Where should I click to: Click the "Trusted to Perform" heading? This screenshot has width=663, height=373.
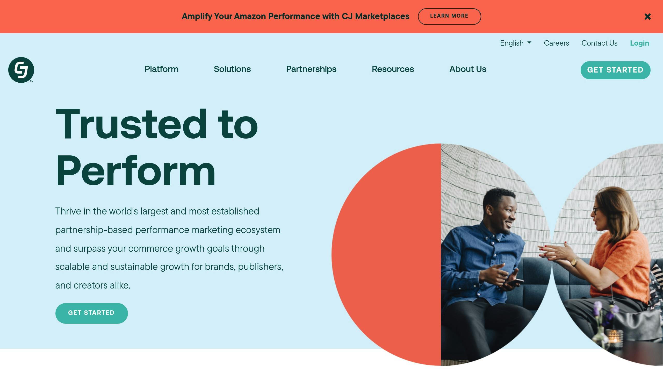[x=157, y=147]
